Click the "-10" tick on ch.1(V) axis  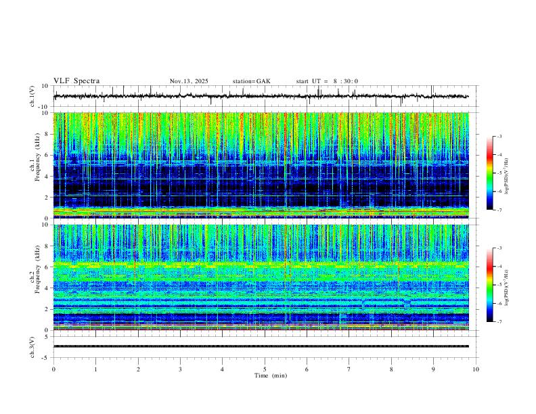(45, 107)
